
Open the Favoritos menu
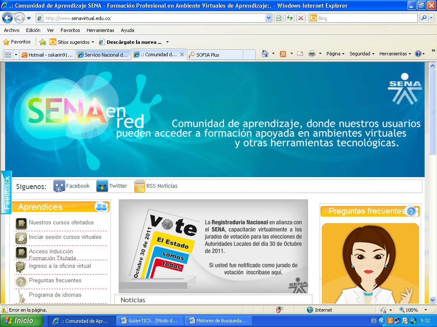70,30
